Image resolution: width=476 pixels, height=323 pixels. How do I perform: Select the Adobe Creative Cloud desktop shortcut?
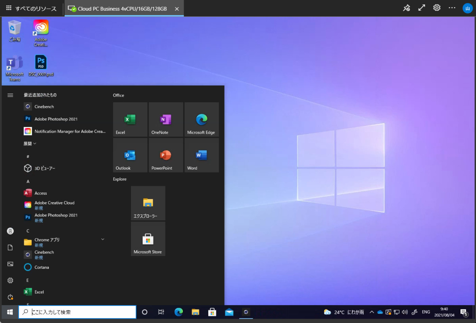click(41, 33)
